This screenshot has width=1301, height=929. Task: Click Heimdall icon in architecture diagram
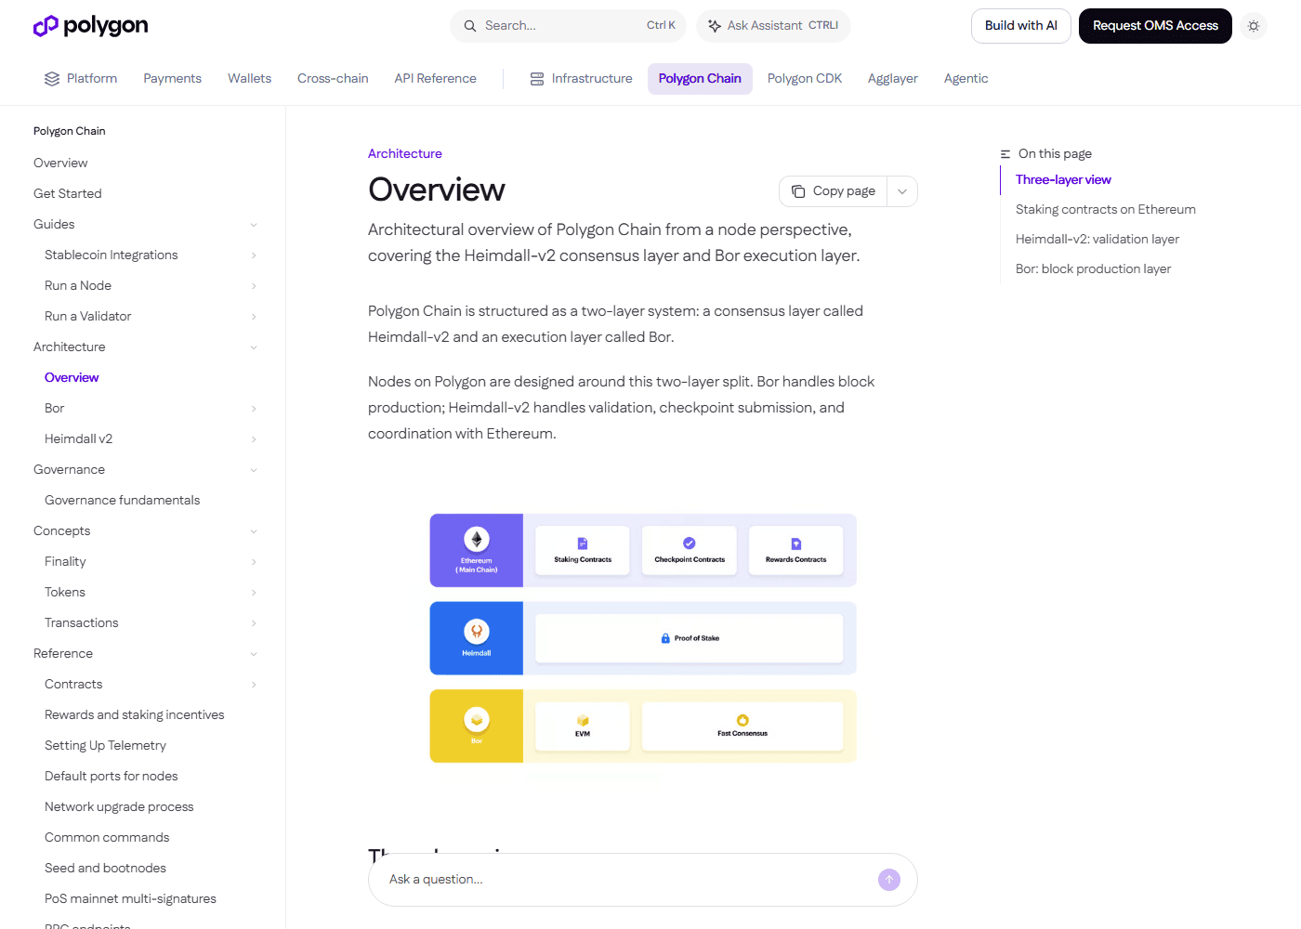tap(477, 632)
